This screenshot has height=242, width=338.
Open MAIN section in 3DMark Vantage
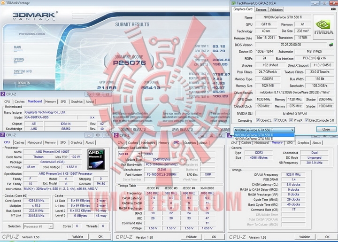tap(17, 47)
